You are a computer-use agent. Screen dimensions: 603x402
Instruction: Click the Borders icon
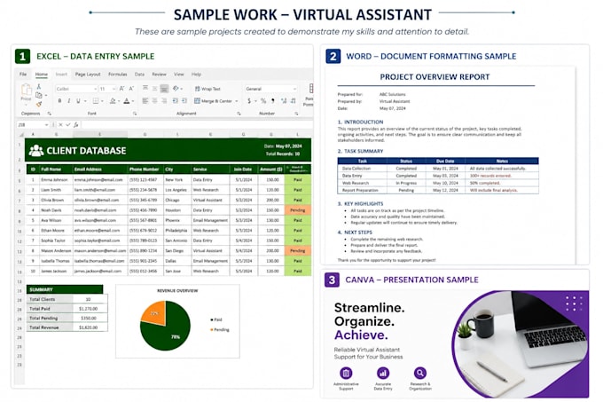coord(96,101)
